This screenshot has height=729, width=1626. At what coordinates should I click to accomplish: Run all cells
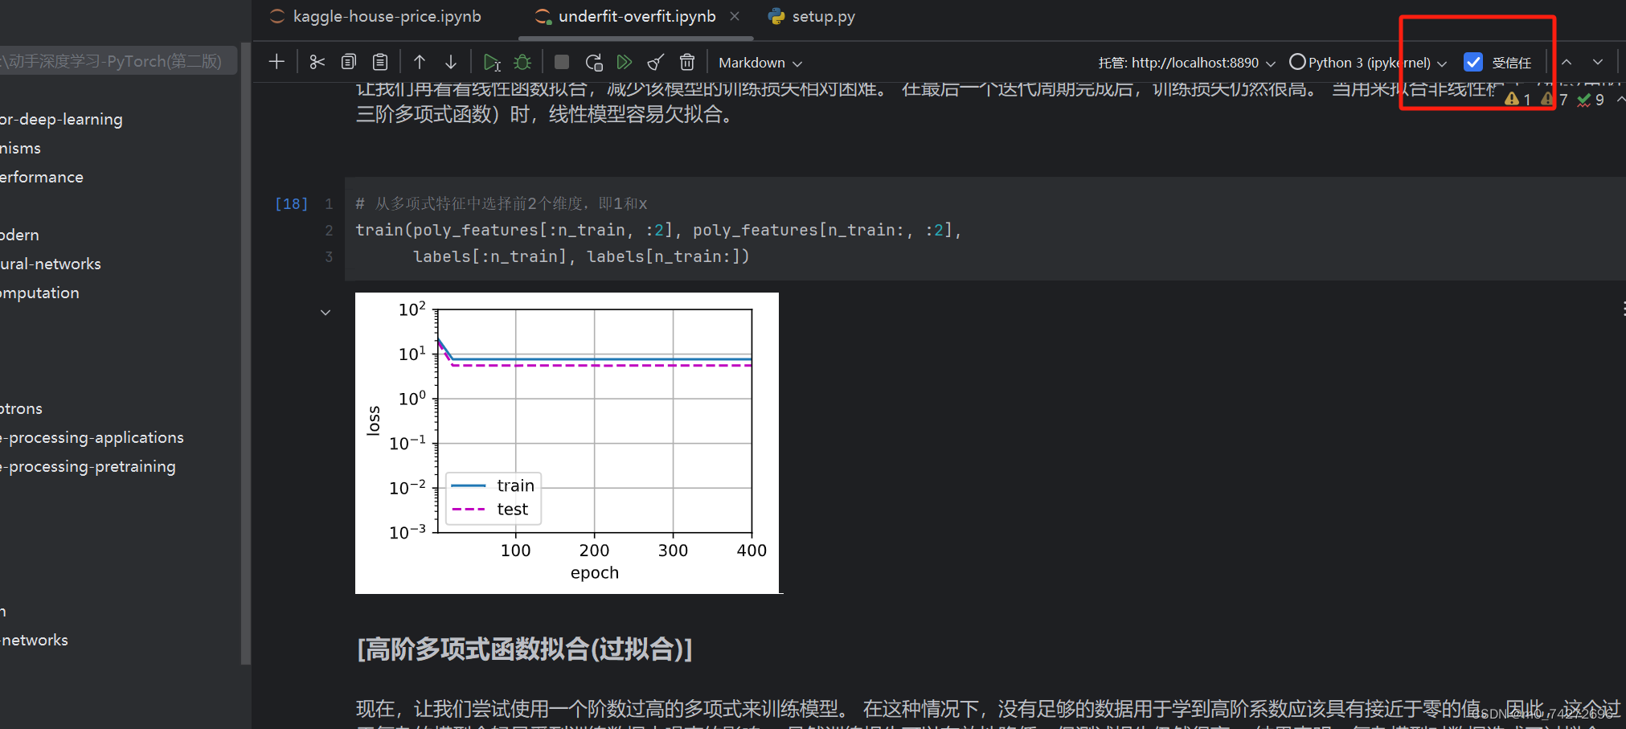[625, 61]
